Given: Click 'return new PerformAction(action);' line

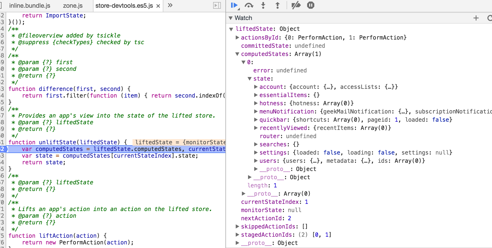Looking at the screenshot, I should (78, 242).
